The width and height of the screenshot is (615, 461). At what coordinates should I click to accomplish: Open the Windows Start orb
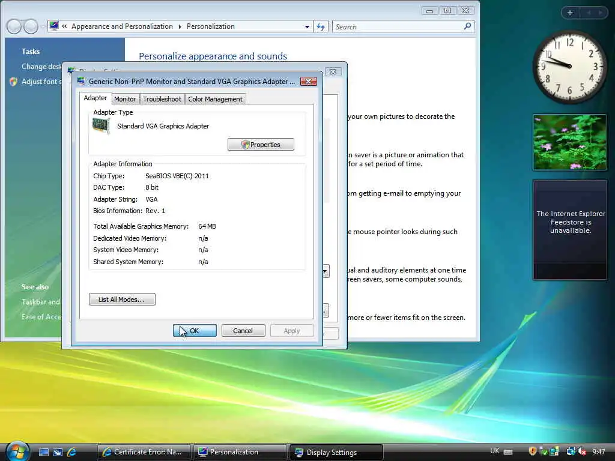(x=17, y=451)
